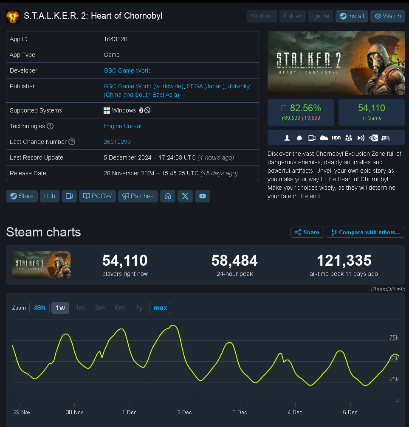The height and width of the screenshot is (427, 409).
Task: Toggle Follow for this game
Action: (x=293, y=16)
